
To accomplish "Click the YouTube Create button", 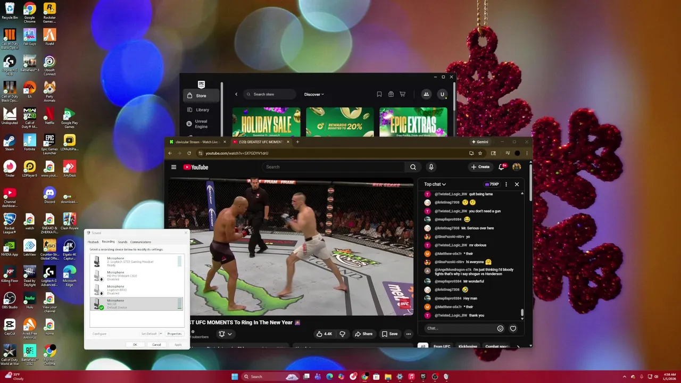I will pyautogui.click(x=480, y=167).
